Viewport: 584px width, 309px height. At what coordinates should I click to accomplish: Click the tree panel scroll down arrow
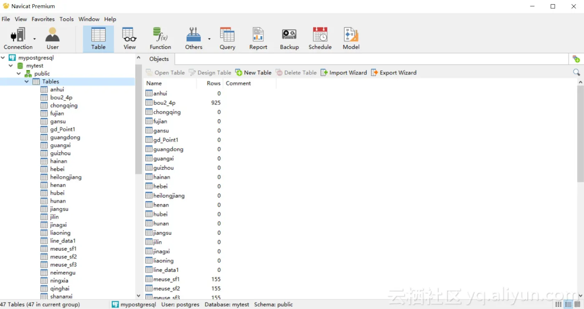(138, 296)
